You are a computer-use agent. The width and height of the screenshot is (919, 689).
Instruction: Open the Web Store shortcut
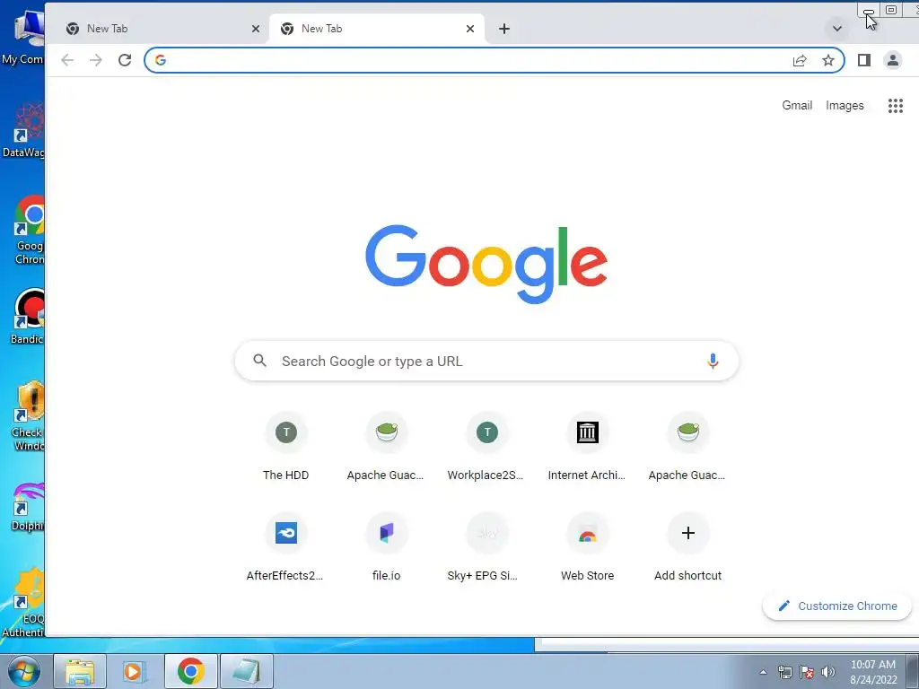(587, 547)
